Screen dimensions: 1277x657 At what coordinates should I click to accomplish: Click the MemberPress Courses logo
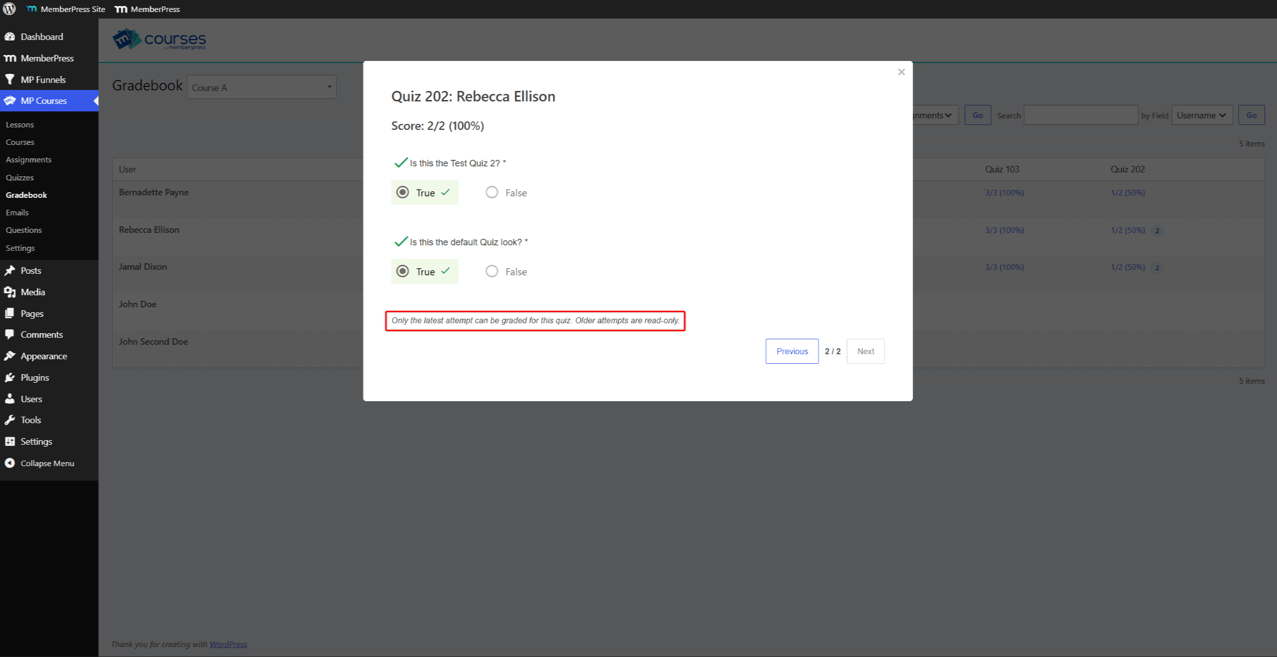coord(159,39)
